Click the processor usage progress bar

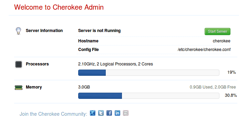(149, 73)
